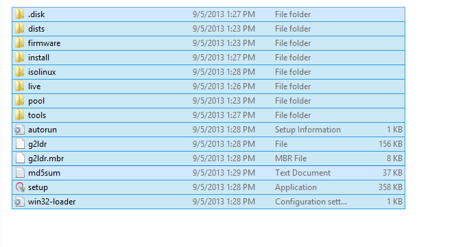Click the .disk folder icon

[20, 14]
